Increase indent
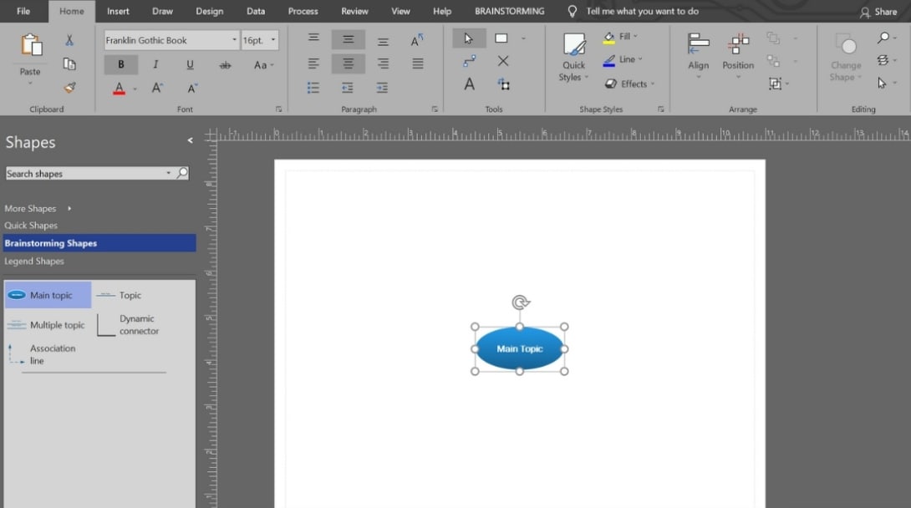This screenshot has width=911, height=508. [x=382, y=88]
